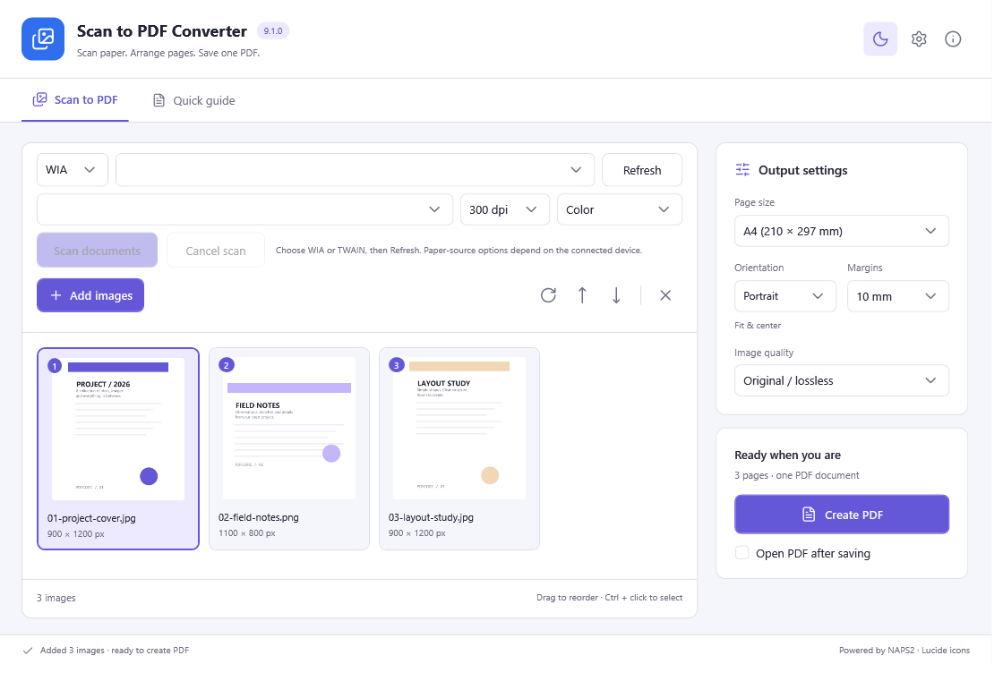Screen dimensions: 1003x698
Task: Click the Cancel scan button
Action: coord(216,251)
